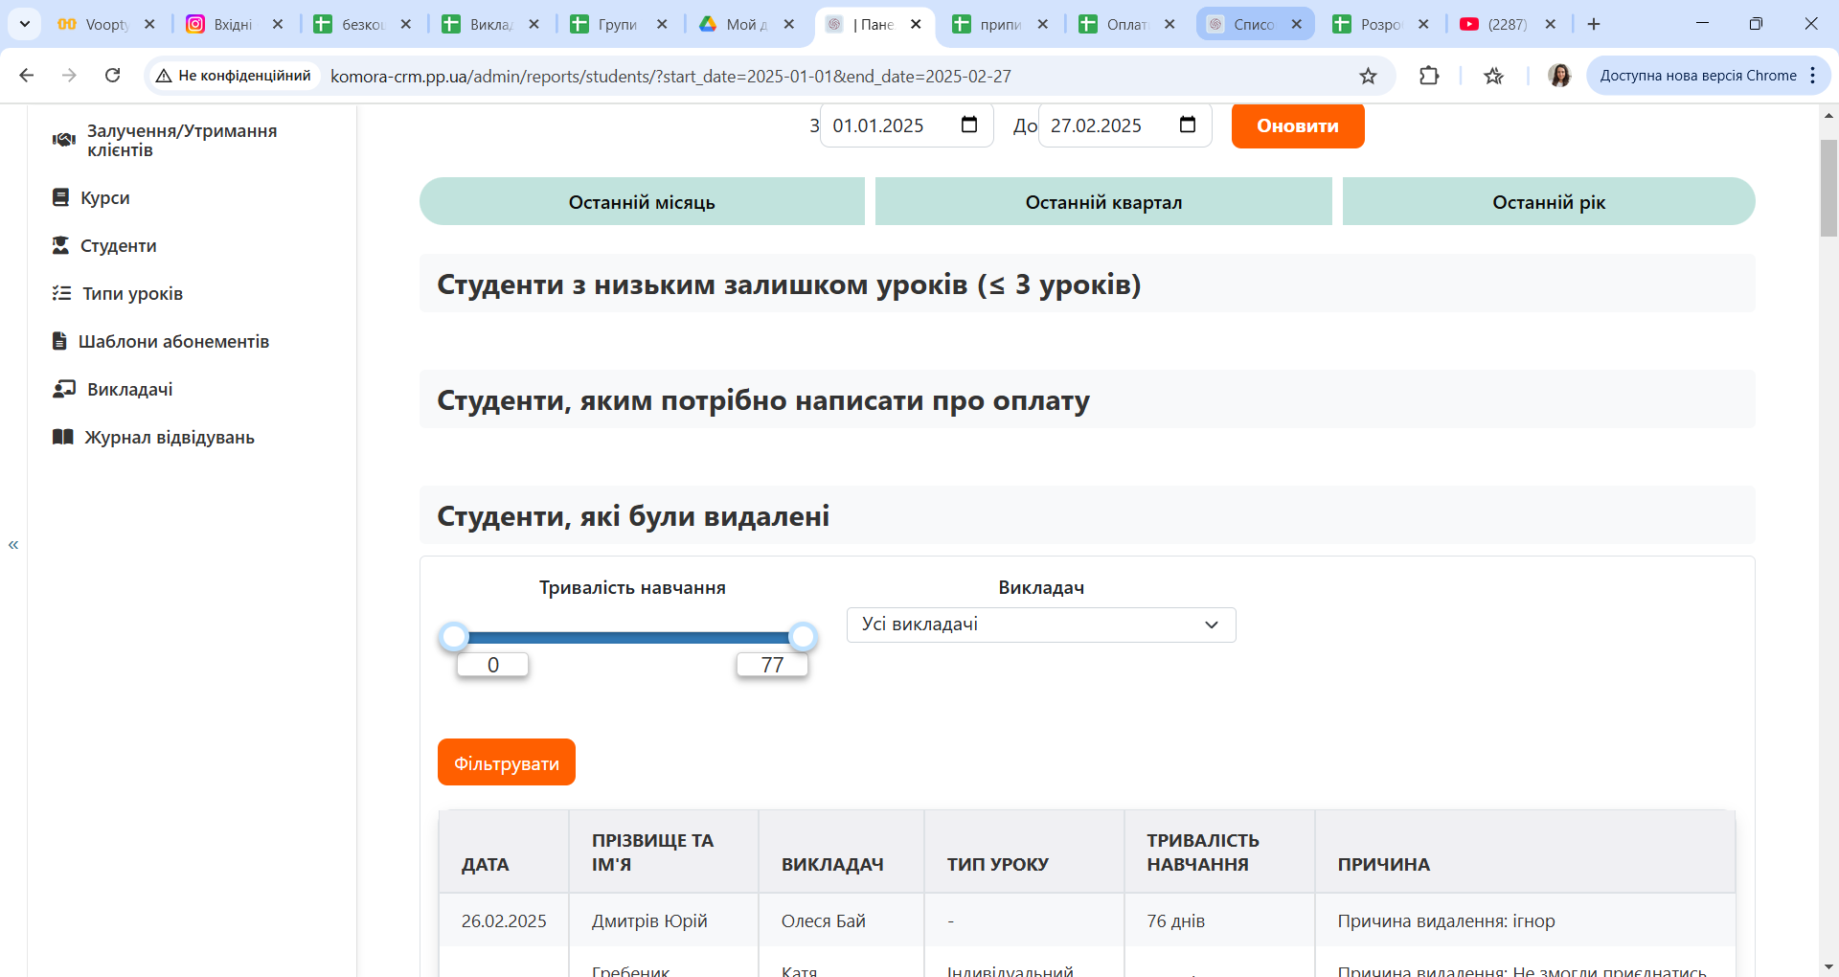Screen dimensions: 1839x977
Task: Click the browser reload page icon
Action: point(112,75)
